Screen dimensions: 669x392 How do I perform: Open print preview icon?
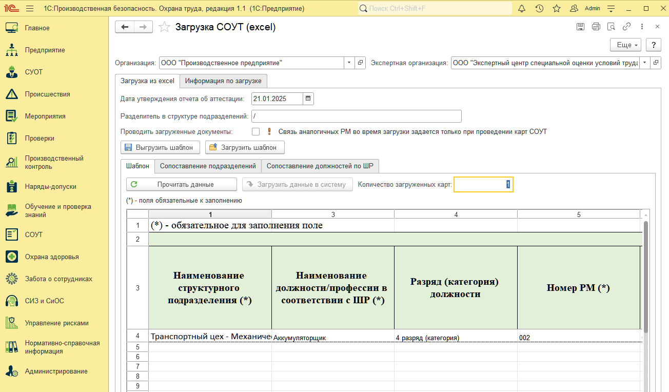611,27
